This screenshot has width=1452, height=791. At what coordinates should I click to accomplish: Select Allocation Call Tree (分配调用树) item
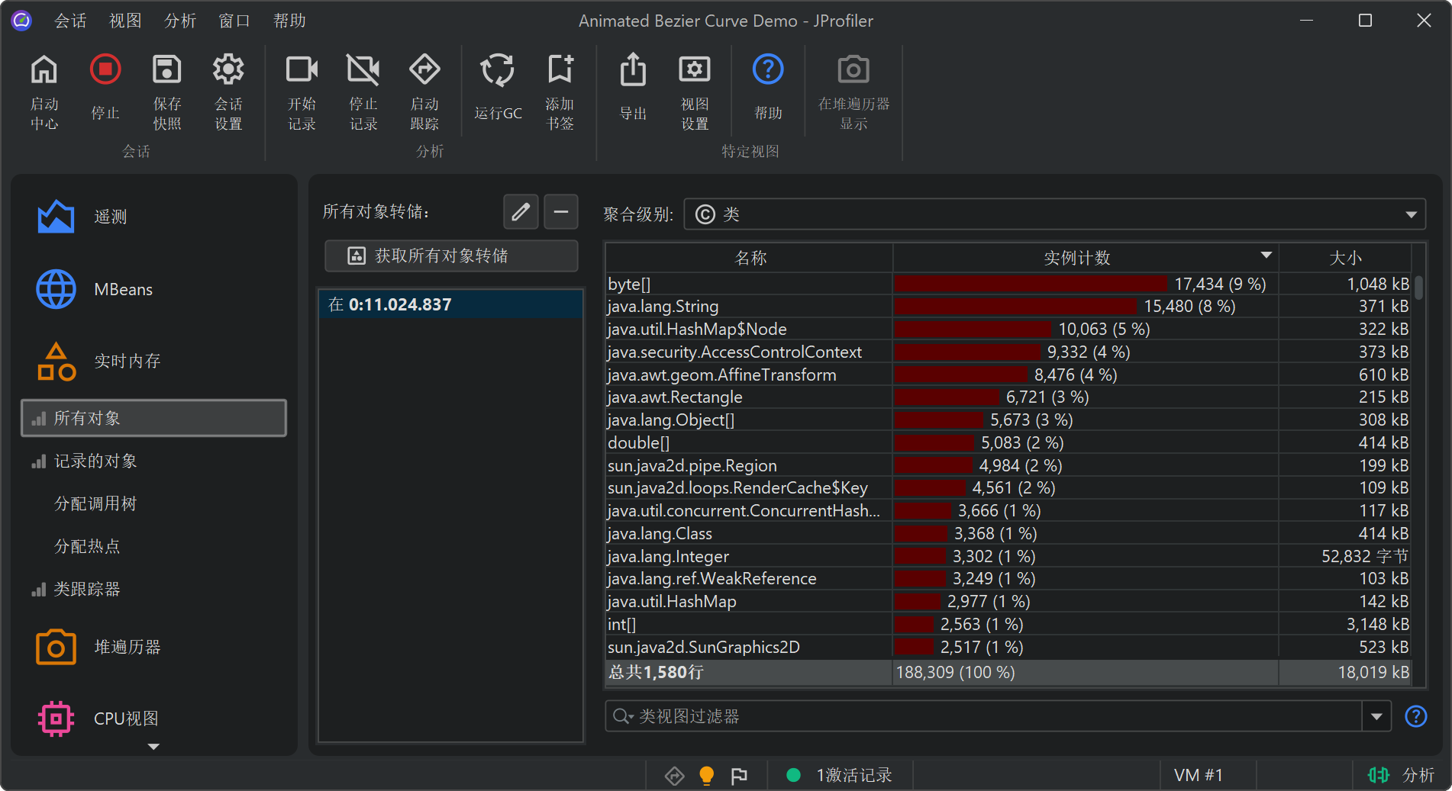[95, 504]
